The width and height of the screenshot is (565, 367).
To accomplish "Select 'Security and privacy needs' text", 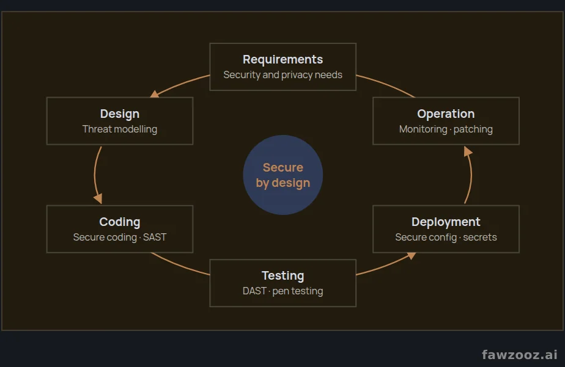I will 283,75.
